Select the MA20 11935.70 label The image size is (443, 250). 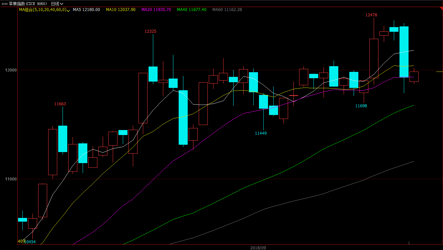click(156, 10)
